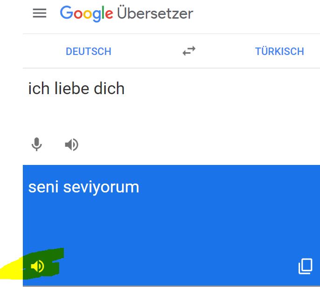This screenshot has width=320, height=287.
Task: Copy the translation to clipboard
Action: pyautogui.click(x=305, y=266)
